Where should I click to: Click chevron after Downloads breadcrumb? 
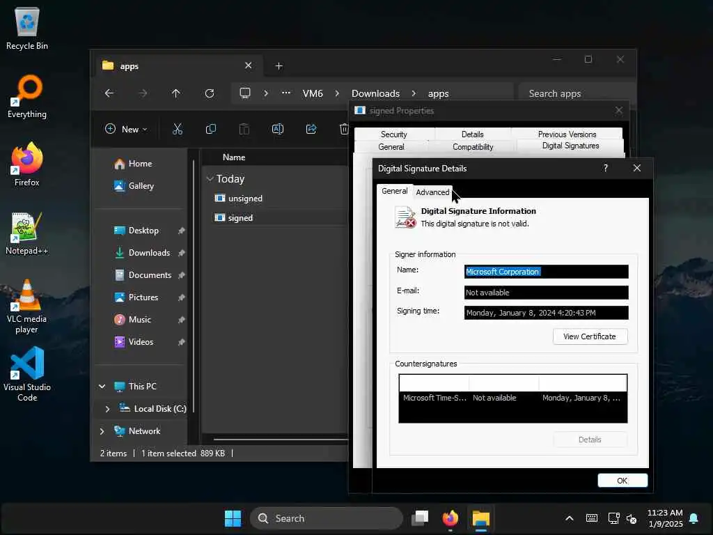(414, 93)
